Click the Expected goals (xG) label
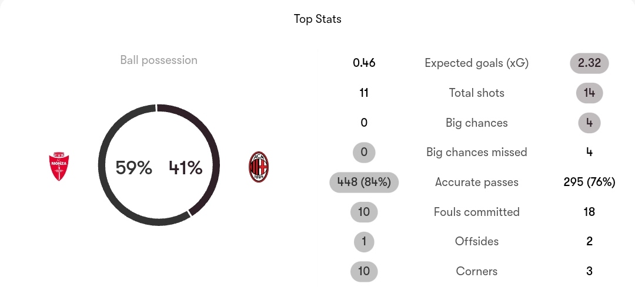This screenshot has width=635, height=294. [x=477, y=63]
